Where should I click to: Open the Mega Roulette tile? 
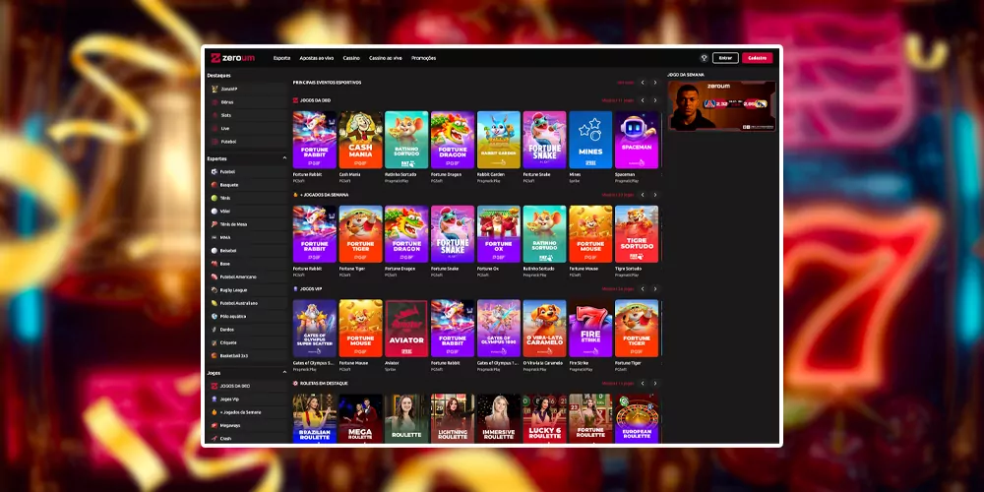pos(361,418)
